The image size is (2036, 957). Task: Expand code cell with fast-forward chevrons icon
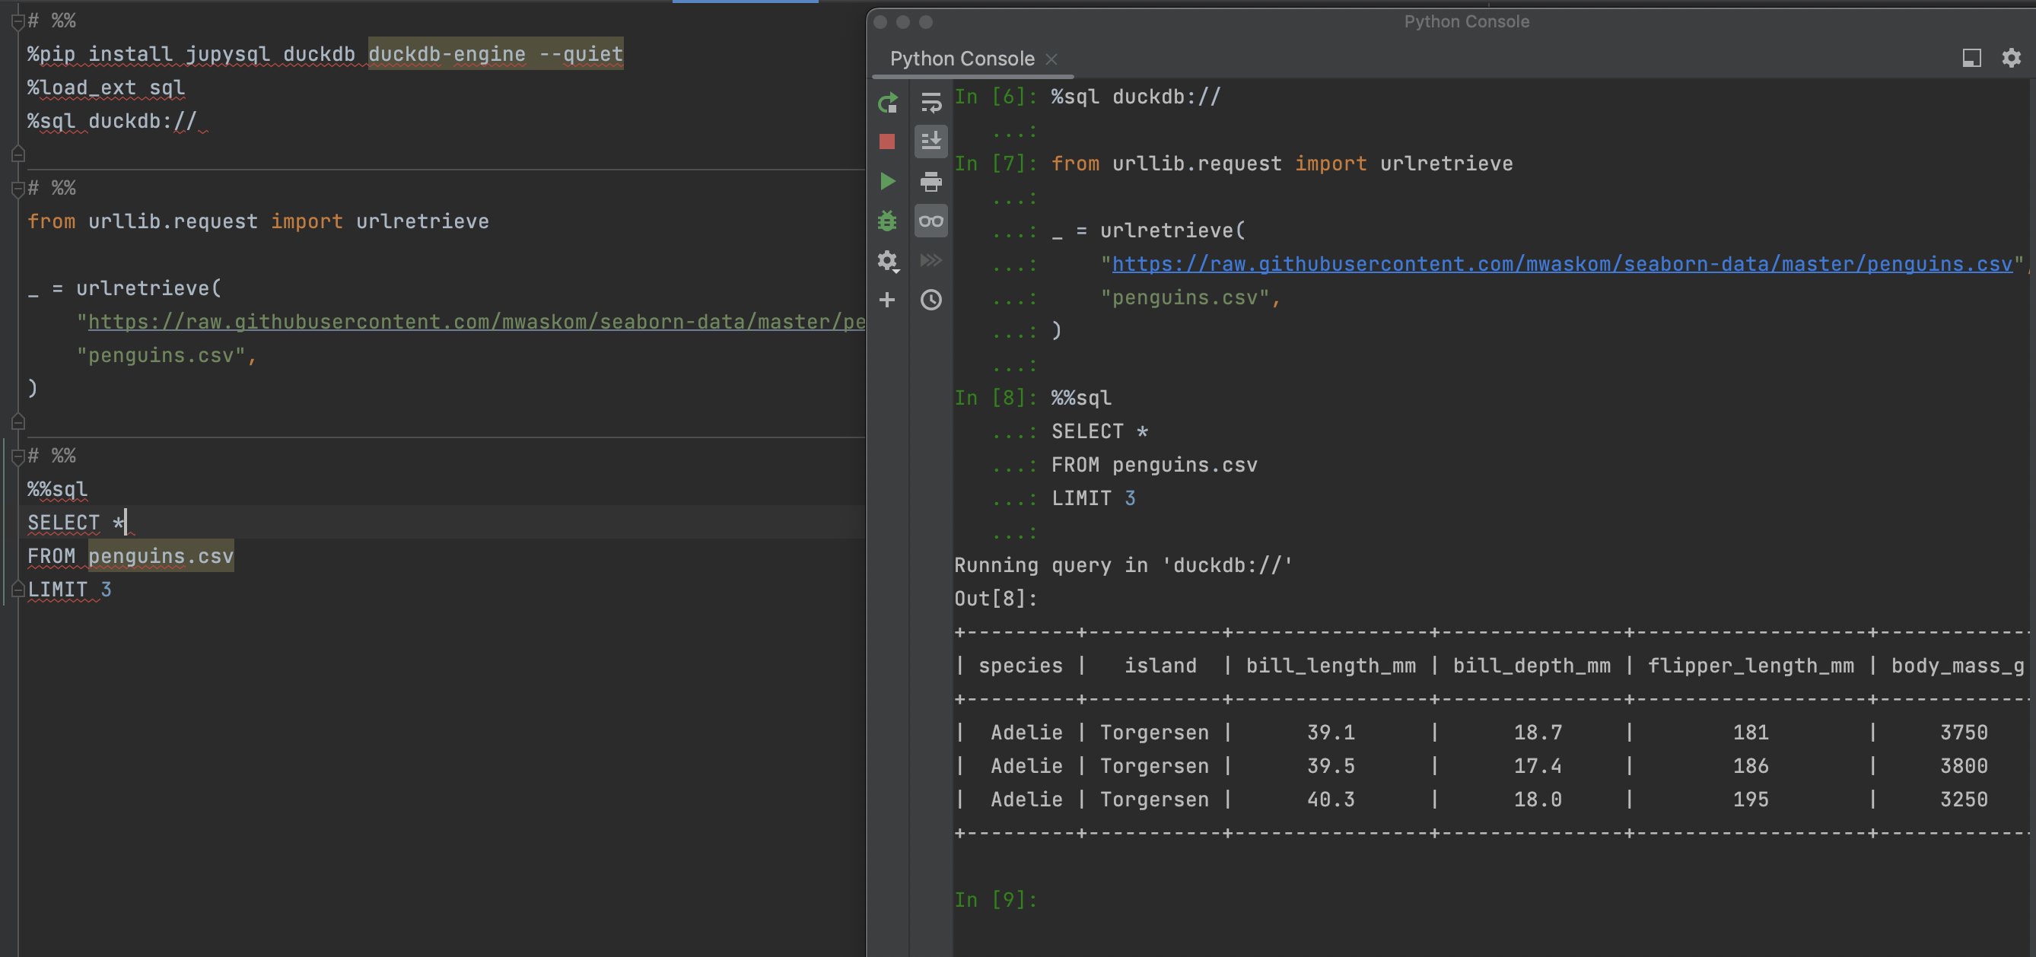[x=931, y=260]
